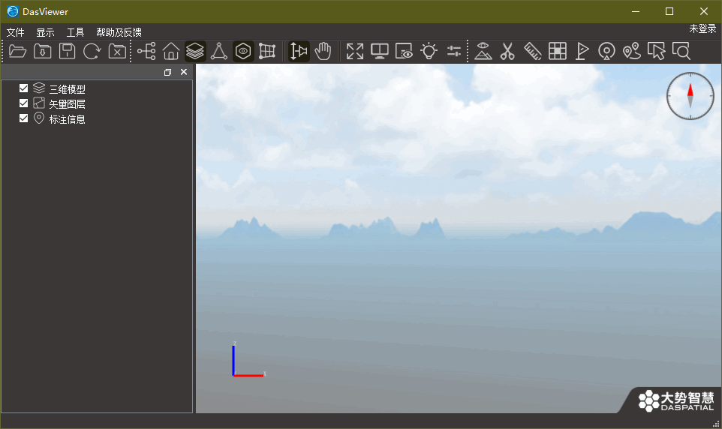Toggle the stacked layers texture mode icon

(195, 51)
